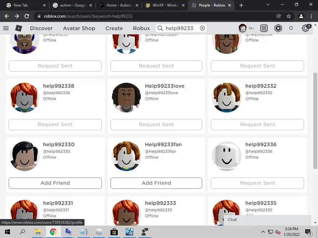Click the search magnifier icon in Roblox
The height and width of the screenshot is (238, 318).
160,28
